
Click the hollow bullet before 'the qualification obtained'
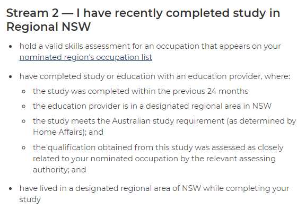24,147
